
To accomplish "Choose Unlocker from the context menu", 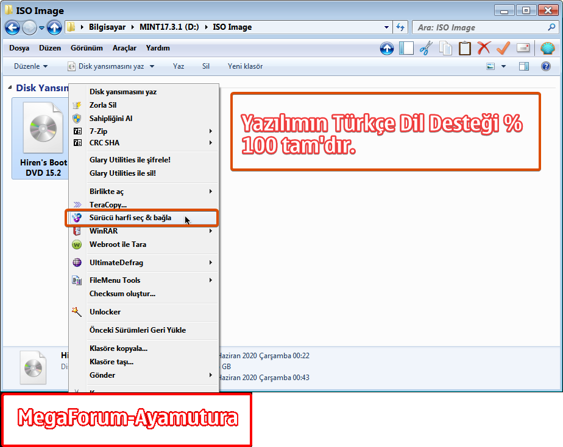I will pos(144,312).
